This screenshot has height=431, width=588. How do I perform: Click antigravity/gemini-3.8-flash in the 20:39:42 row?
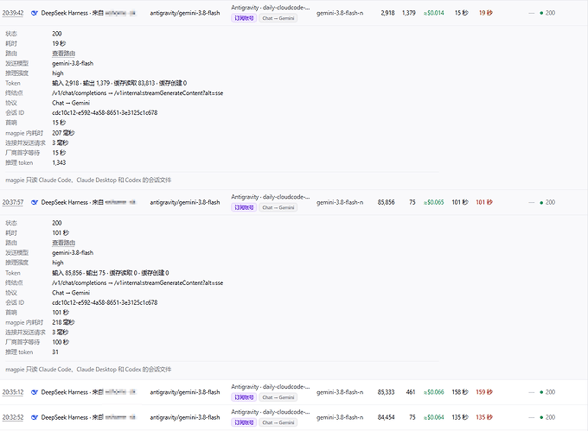(185, 13)
